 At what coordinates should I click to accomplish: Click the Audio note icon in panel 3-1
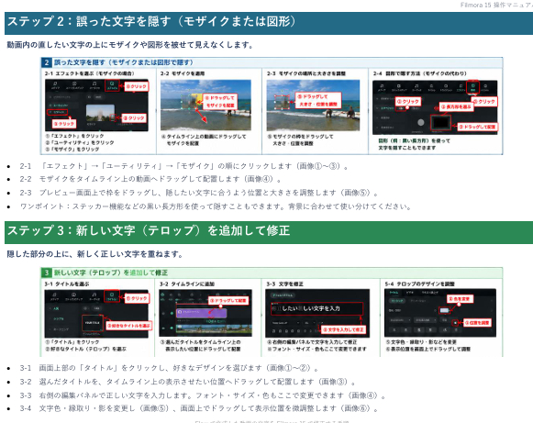pos(94,295)
